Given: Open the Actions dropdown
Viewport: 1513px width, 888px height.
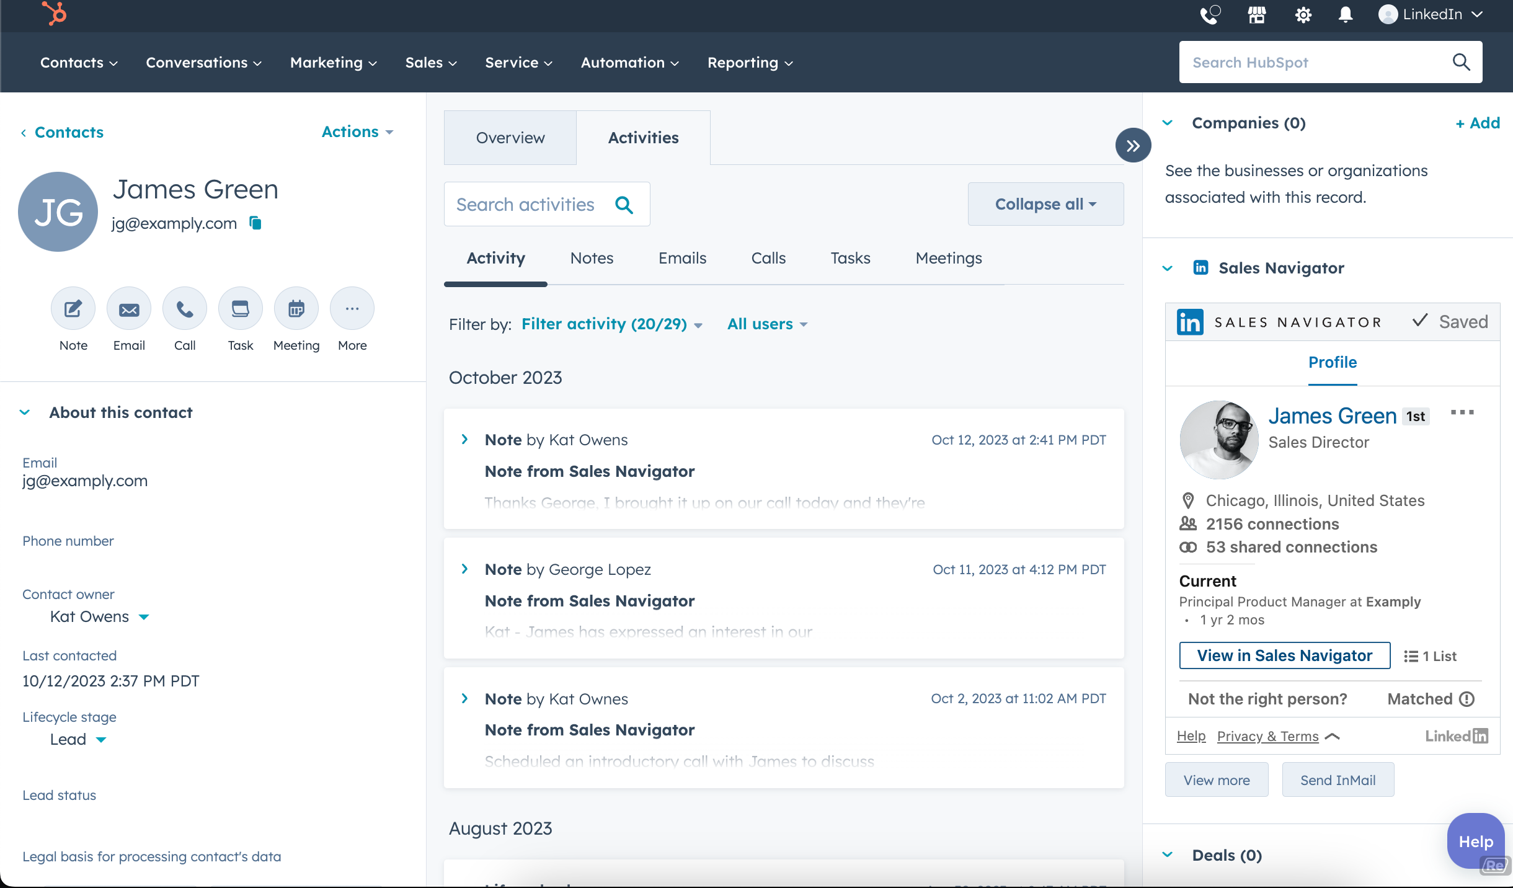Looking at the screenshot, I should click(x=358, y=131).
